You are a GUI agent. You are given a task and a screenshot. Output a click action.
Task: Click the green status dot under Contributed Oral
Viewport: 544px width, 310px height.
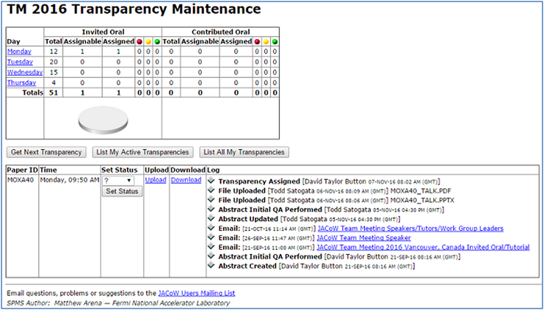click(x=275, y=42)
